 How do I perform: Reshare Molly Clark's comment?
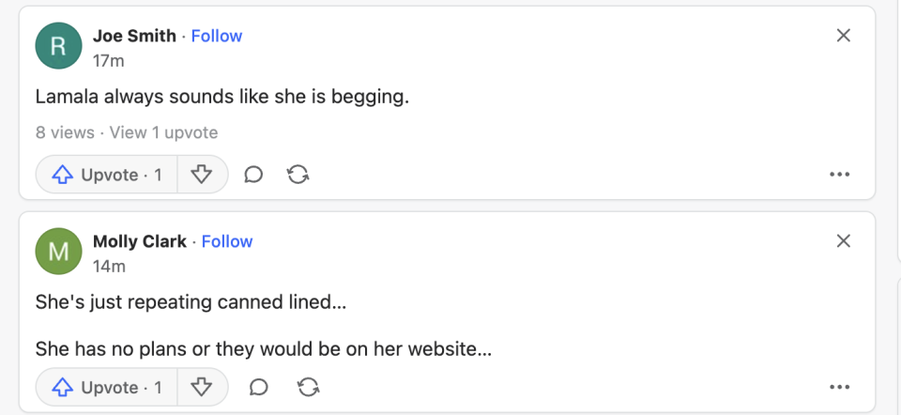tap(308, 388)
